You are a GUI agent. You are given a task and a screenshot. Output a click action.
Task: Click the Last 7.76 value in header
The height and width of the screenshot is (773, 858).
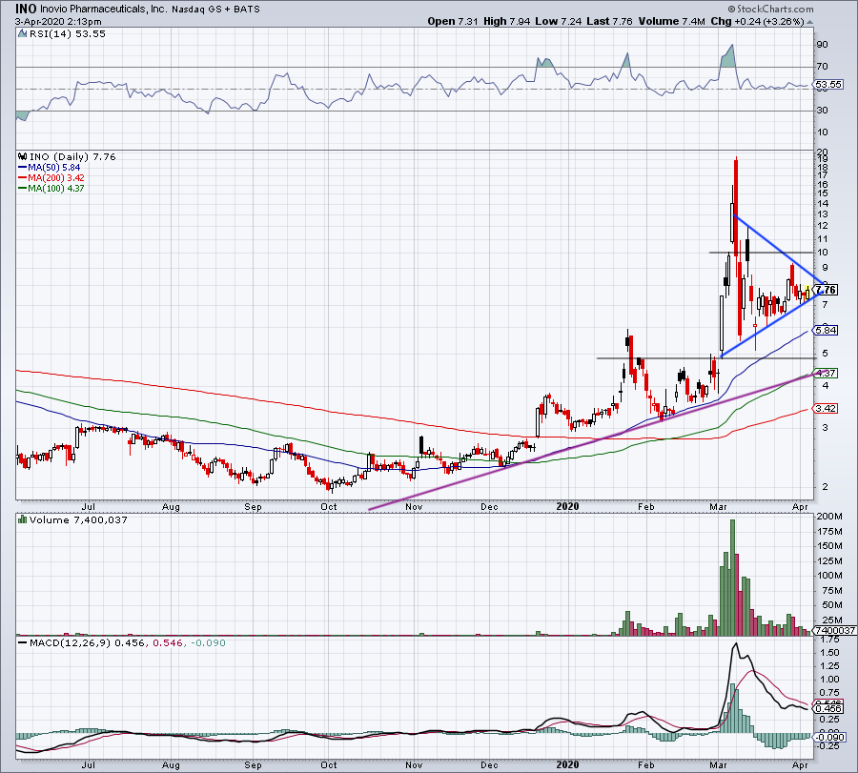tap(609, 21)
